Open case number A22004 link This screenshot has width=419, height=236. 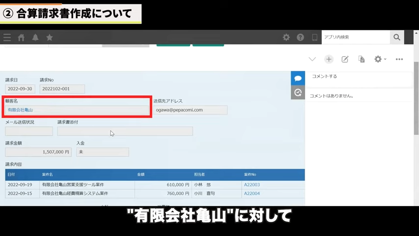coord(252,193)
